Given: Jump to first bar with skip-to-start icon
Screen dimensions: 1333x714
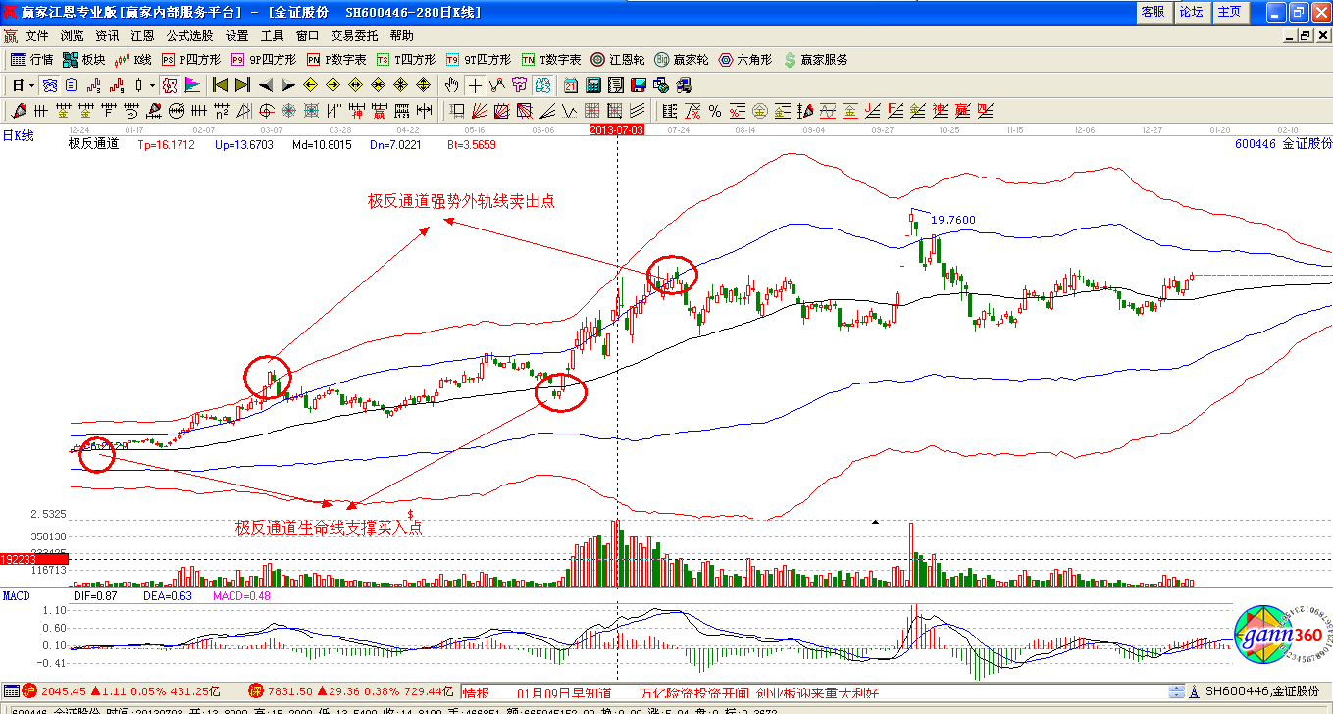Looking at the screenshot, I should click(221, 85).
